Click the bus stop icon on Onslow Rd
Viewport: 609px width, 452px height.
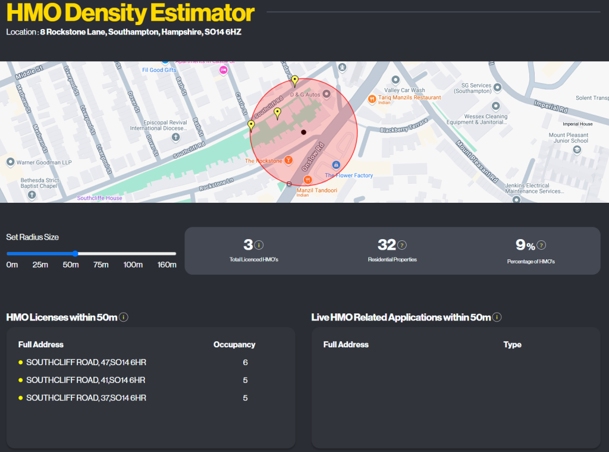tap(289, 184)
